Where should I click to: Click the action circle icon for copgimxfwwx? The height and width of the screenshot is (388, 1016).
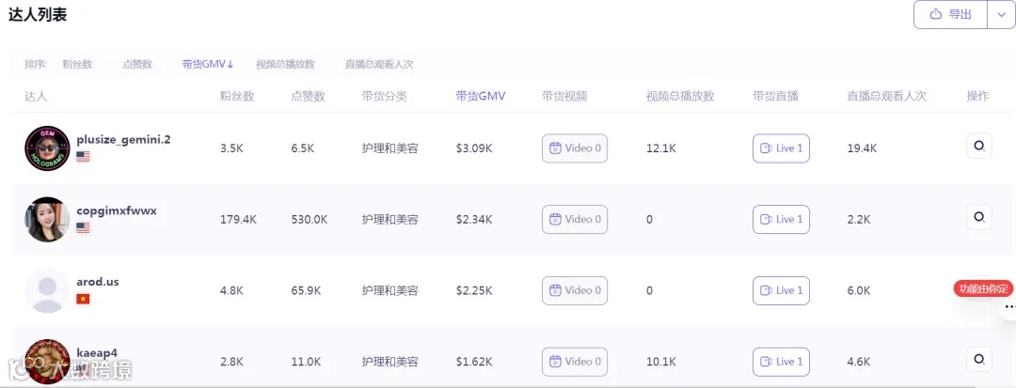click(x=978, y=217)
